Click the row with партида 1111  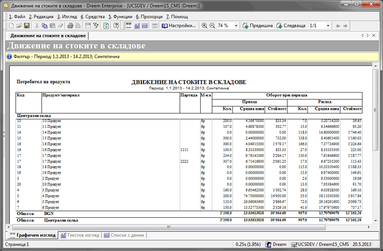click(189, 150)
